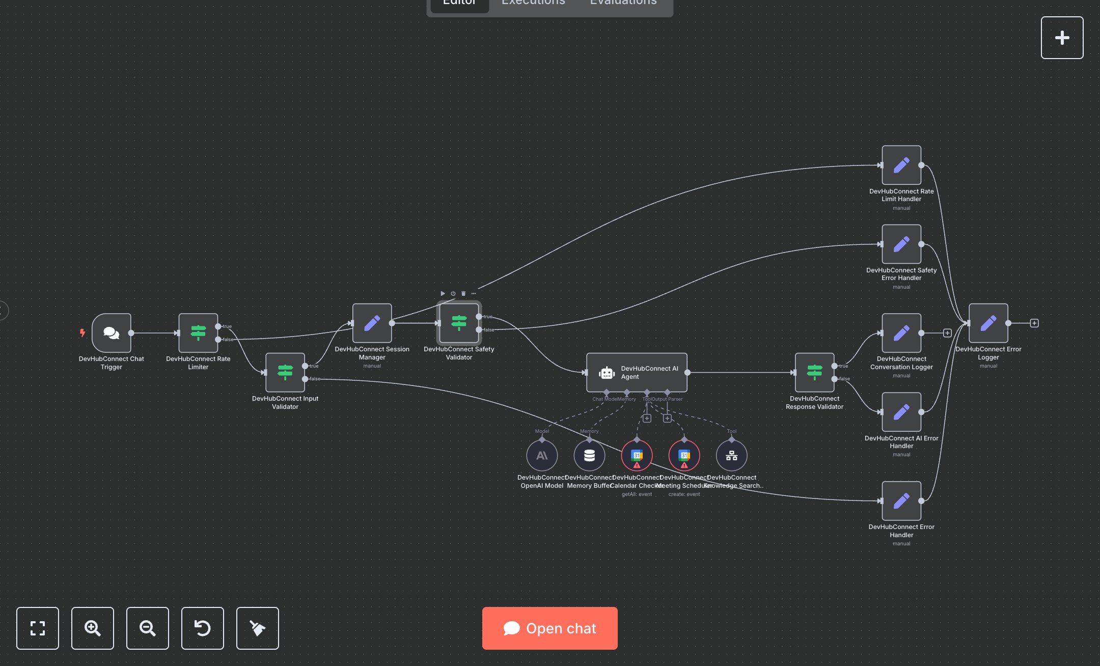Screen dimensions: 1100x666
Task: Switch to the Executions tab
Action: (533, 4)
